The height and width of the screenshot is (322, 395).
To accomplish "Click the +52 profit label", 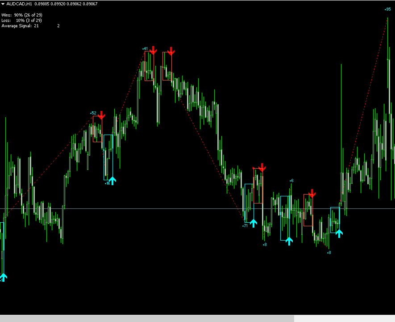I will click(93, 113).
